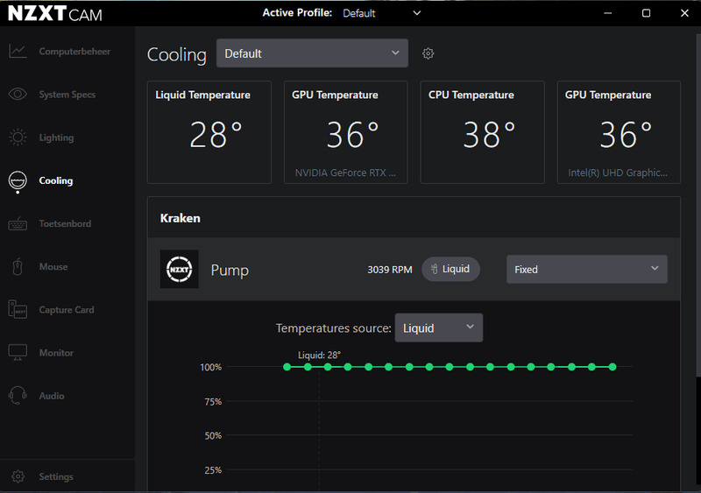Open the Toetsenbord page
Image resolution: width=701 pixels, height=493 pixels.
pos(65,223)
